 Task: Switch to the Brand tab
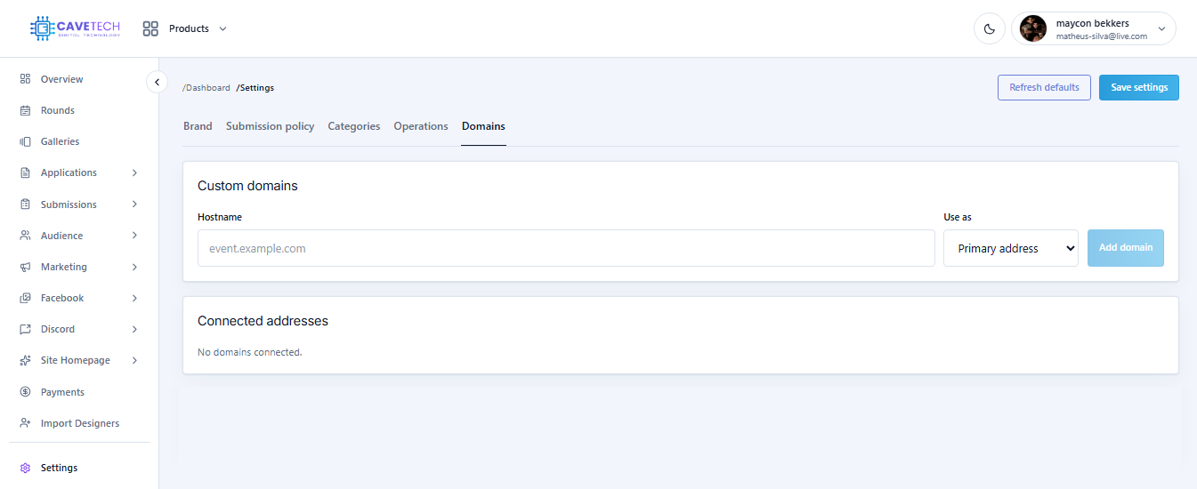point(198,126)
